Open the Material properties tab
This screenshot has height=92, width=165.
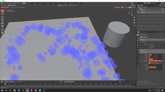pos(138,65)
